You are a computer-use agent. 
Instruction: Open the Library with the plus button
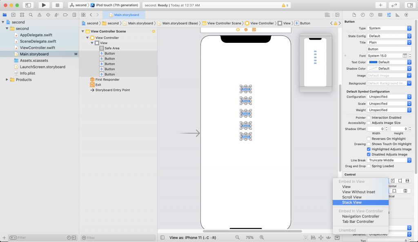coord(380,5)
